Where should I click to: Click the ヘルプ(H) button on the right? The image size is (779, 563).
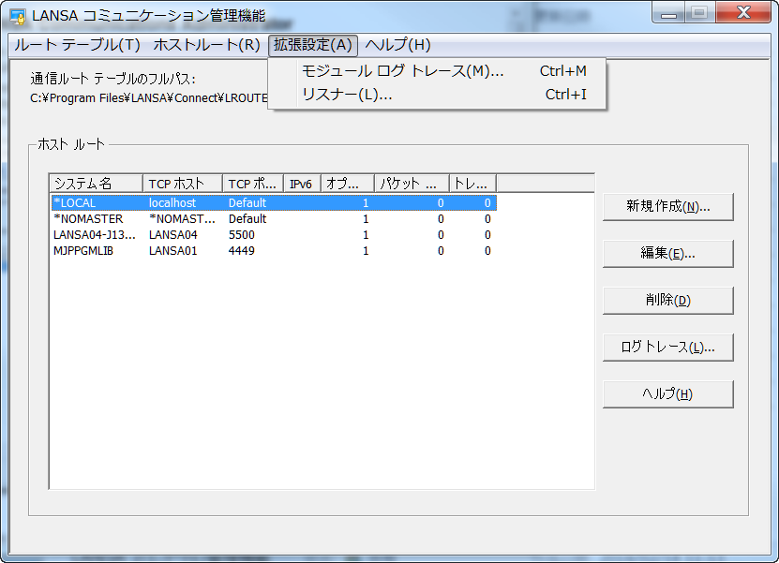[667, 394]
